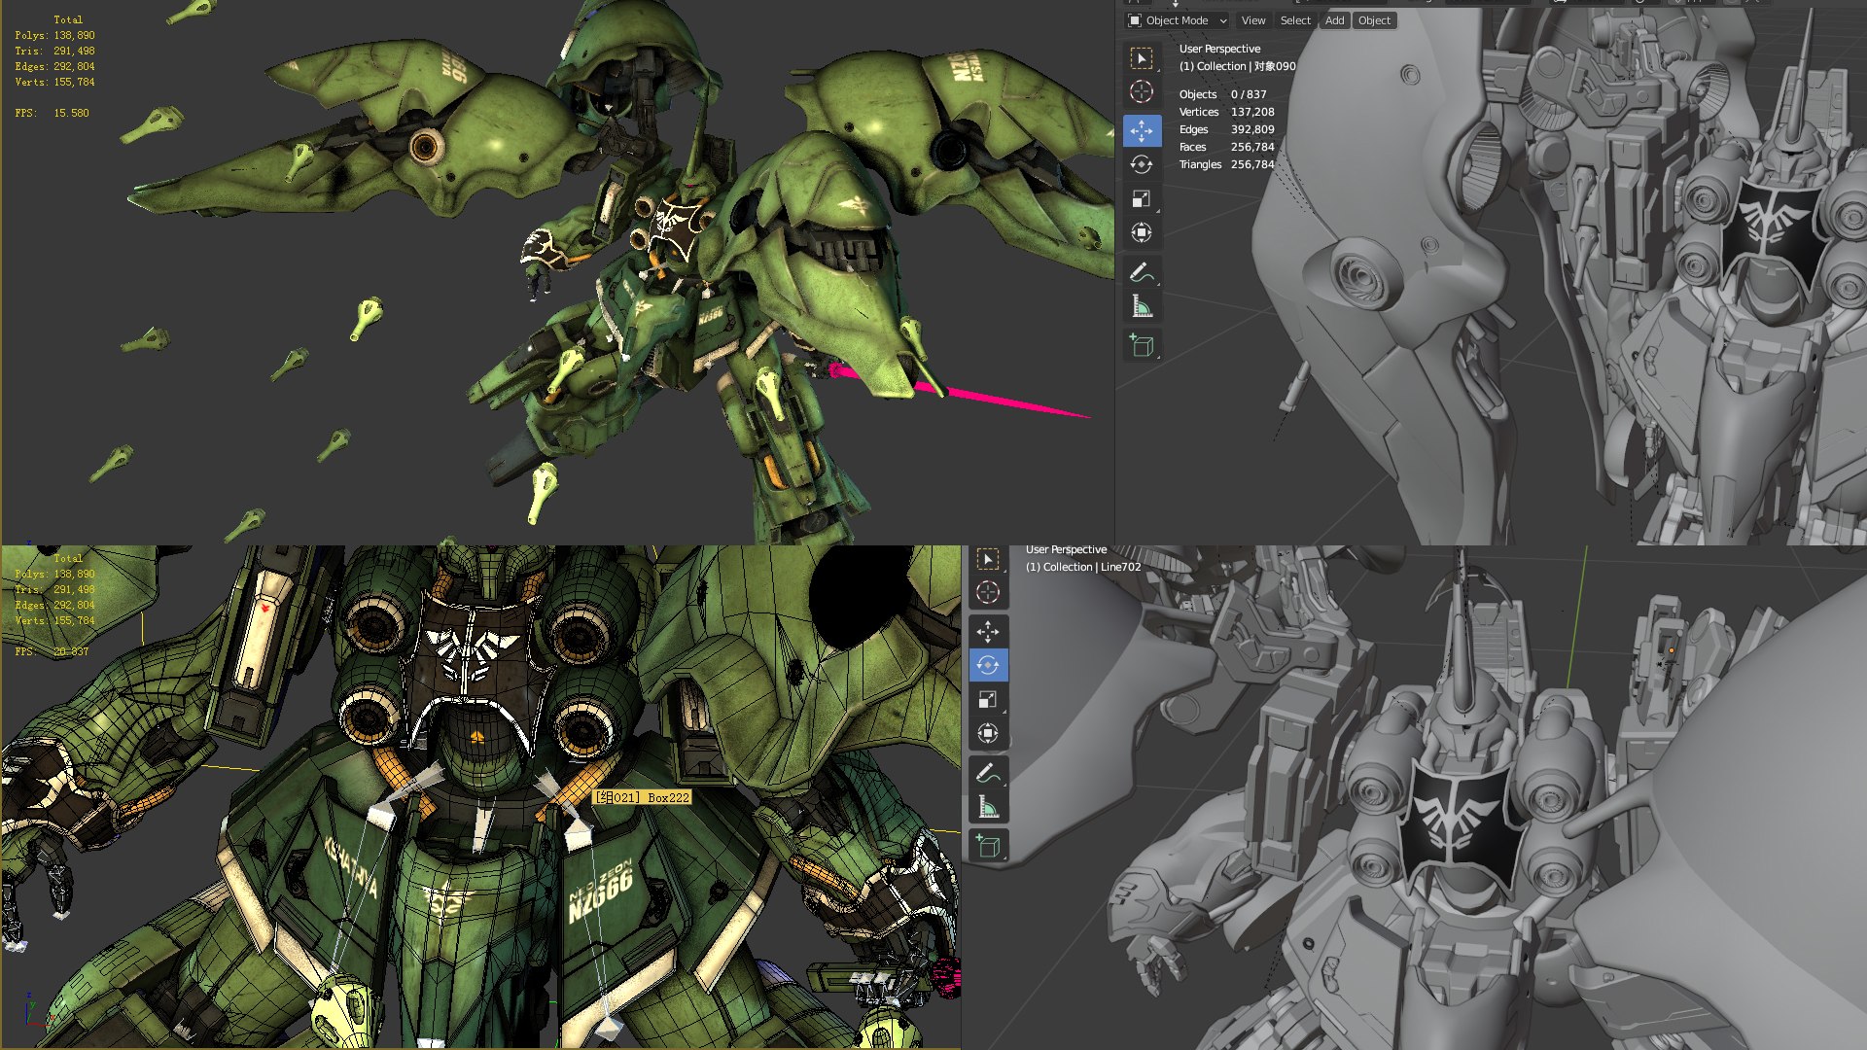Click the 'Vertices 137,208' statistic
1867x1050 pixels.
point(1226,112)
